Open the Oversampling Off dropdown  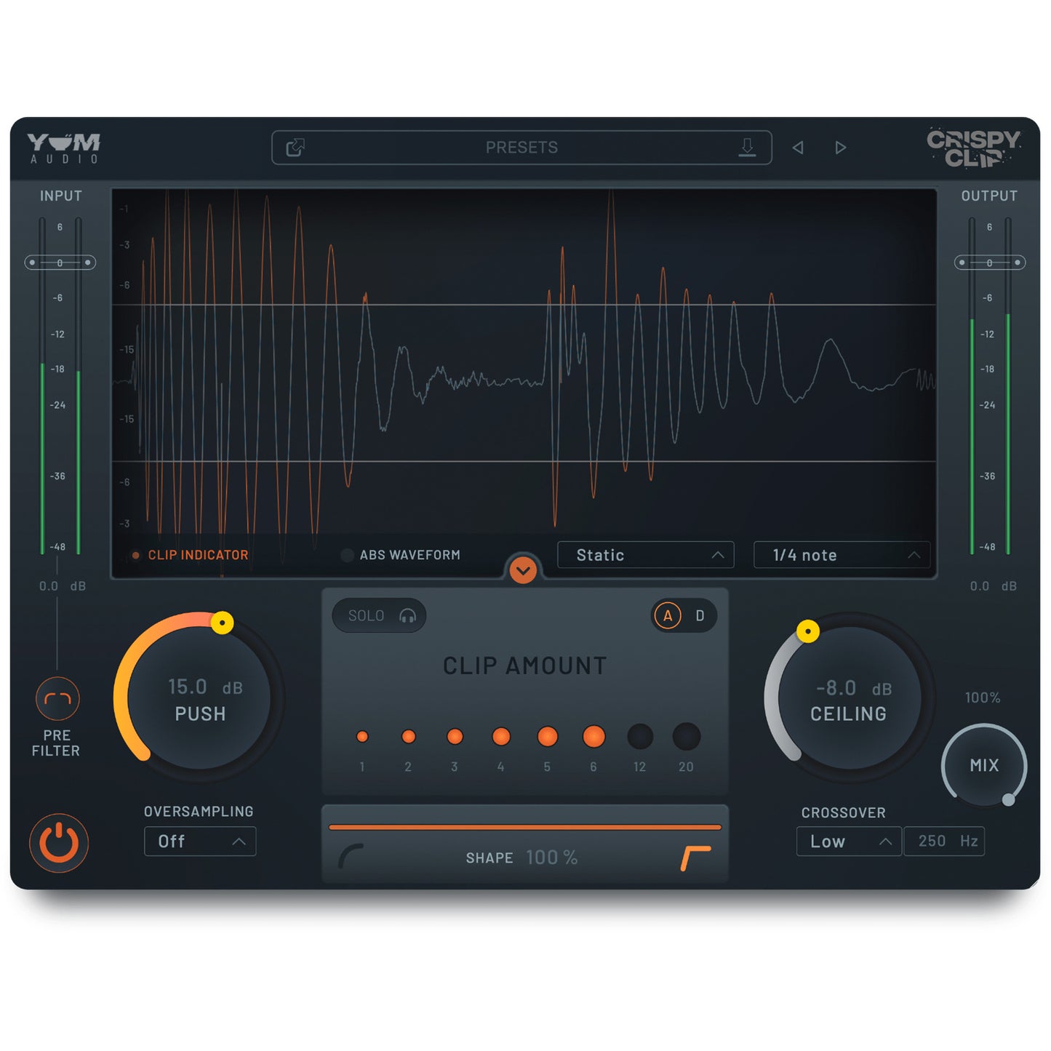click(x=200, y=842)
